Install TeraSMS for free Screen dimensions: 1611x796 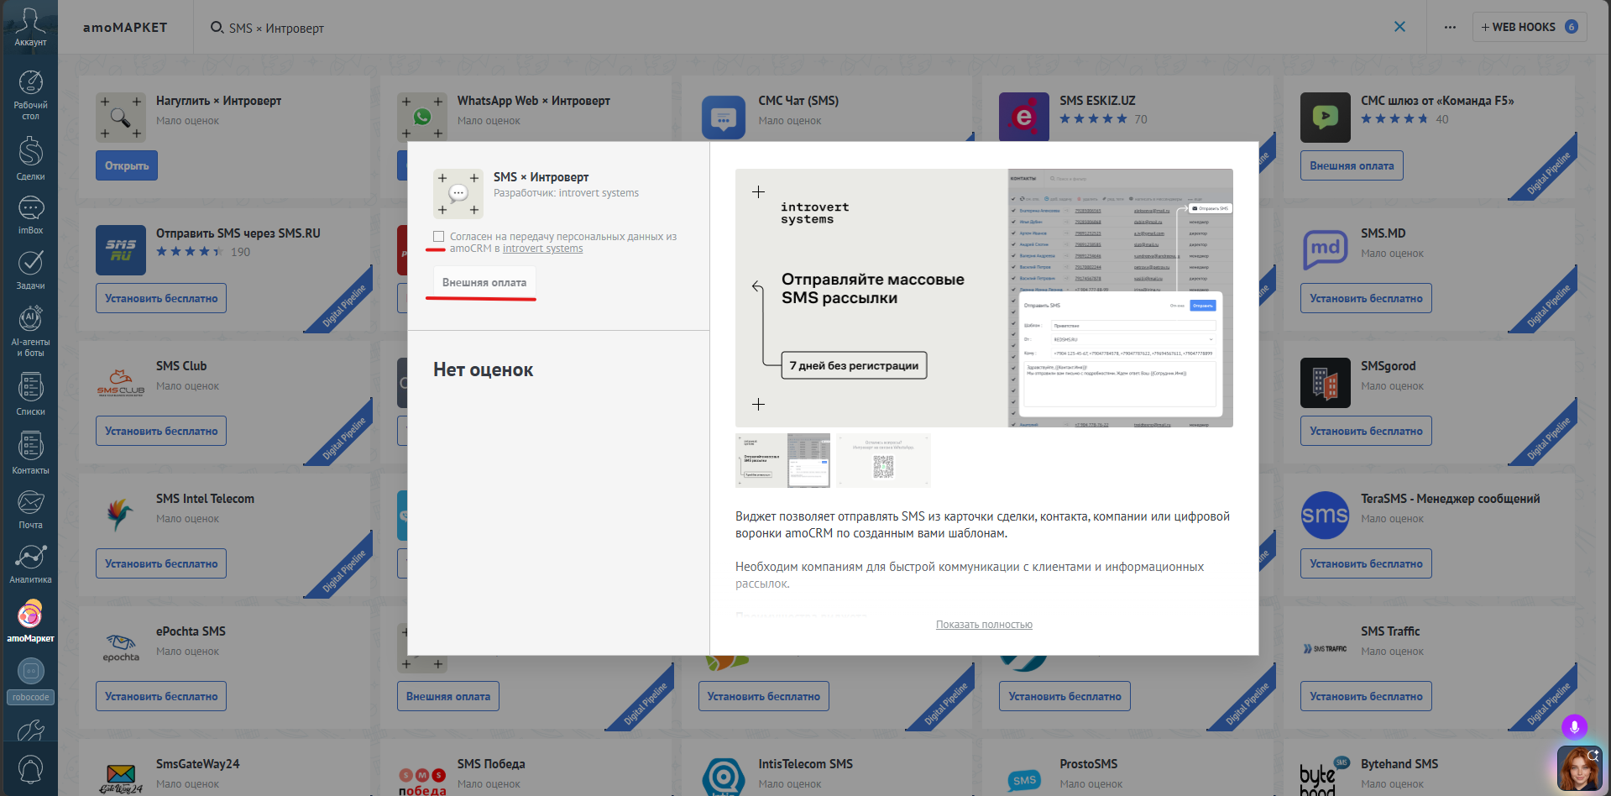coord(1366,563)
